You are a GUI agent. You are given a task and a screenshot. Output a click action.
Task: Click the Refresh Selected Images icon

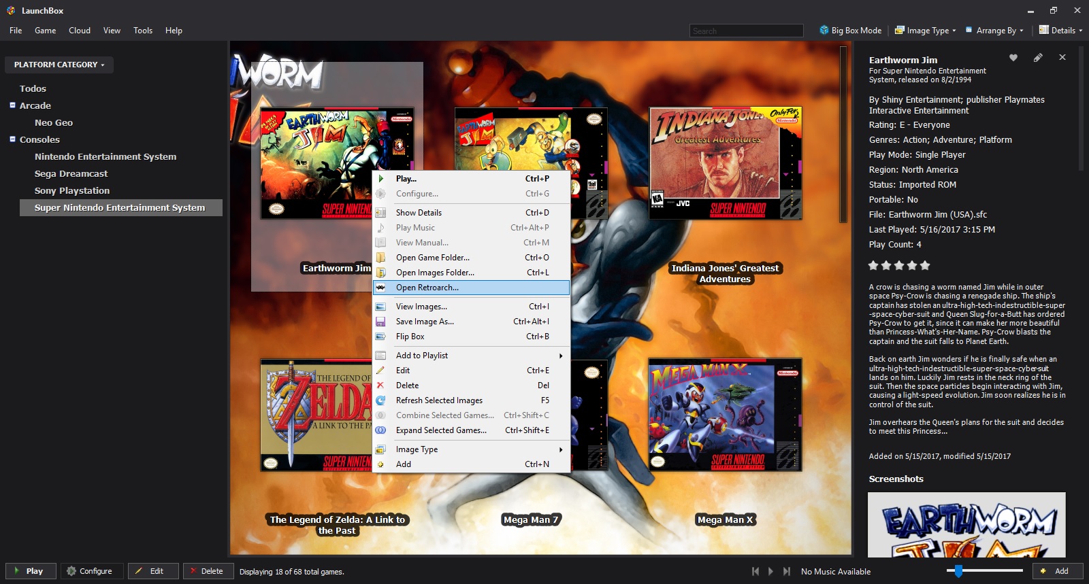[x=380, y=400]
